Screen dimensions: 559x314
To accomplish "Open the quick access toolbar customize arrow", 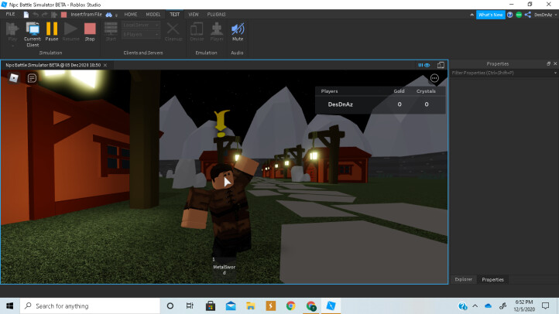I will 117,15.
